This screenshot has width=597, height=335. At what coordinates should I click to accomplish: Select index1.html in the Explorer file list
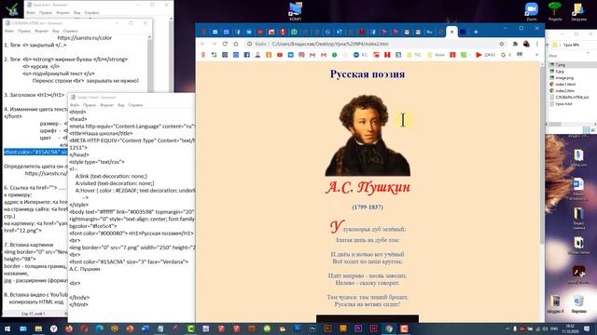tap(565, 85)
